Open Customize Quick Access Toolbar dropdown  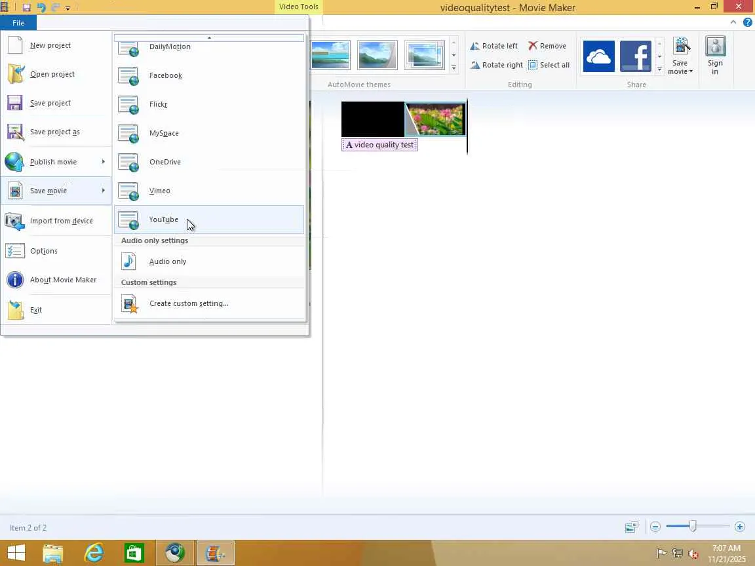(68, 8)
